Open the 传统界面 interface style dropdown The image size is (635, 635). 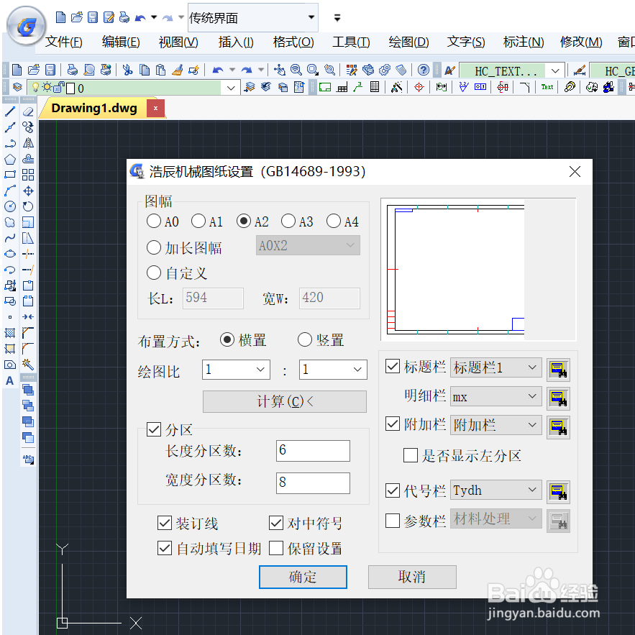[312, 17]
